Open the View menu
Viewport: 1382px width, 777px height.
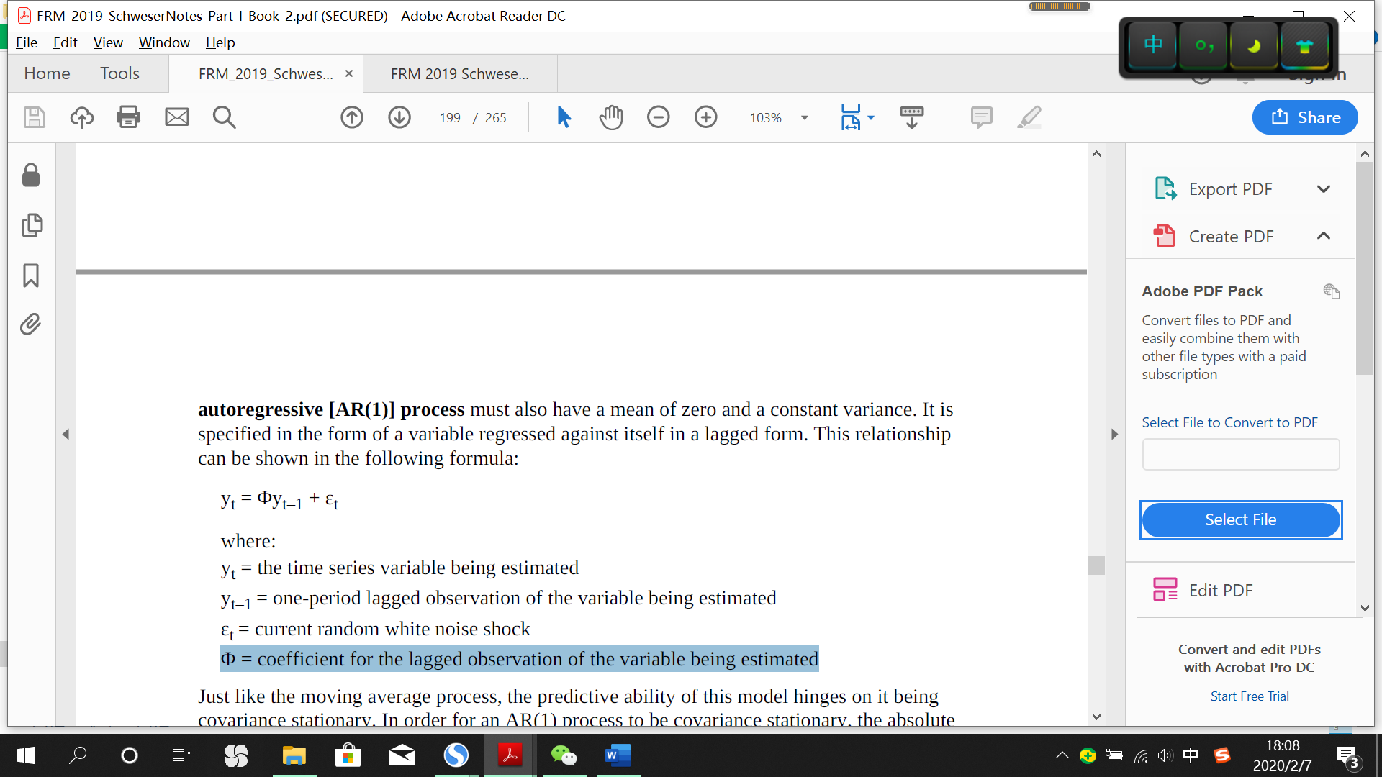point(108,42)
